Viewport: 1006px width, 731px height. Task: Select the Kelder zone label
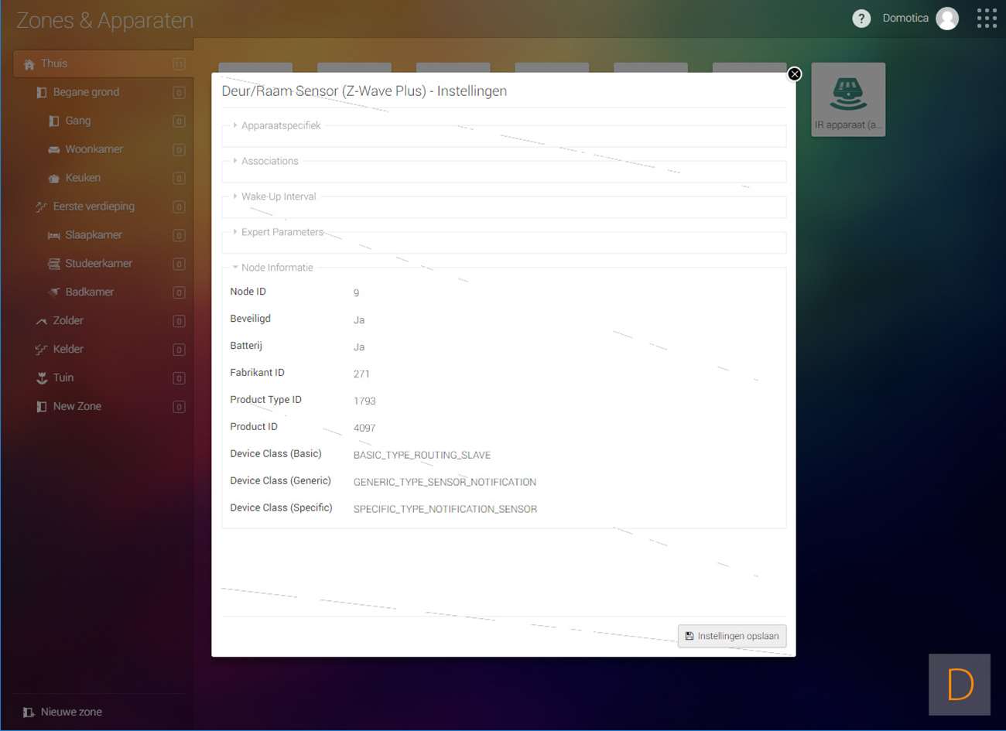point(68,350)
